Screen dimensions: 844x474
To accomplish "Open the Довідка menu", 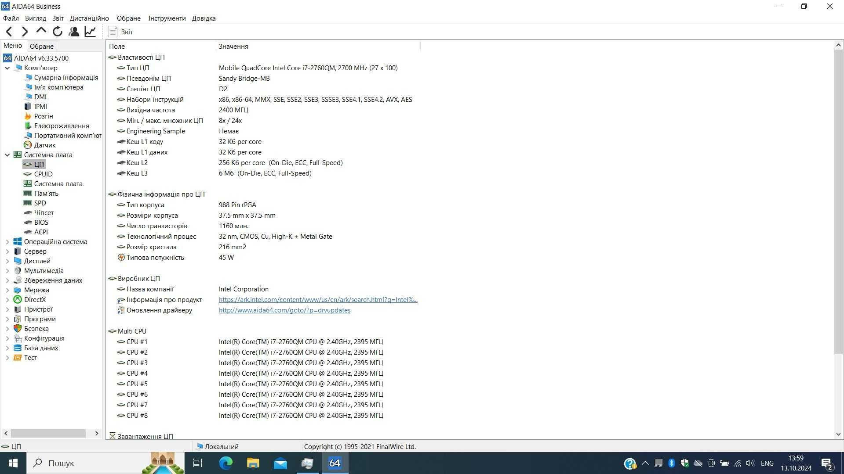I will [x=204, y=18].
